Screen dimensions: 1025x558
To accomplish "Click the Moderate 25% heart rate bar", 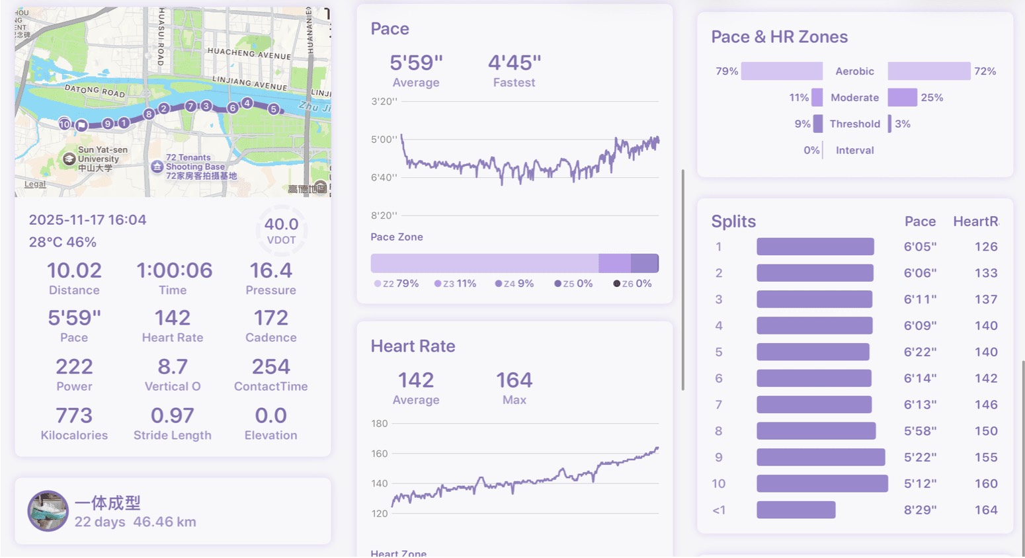I will tap(902, 97).
